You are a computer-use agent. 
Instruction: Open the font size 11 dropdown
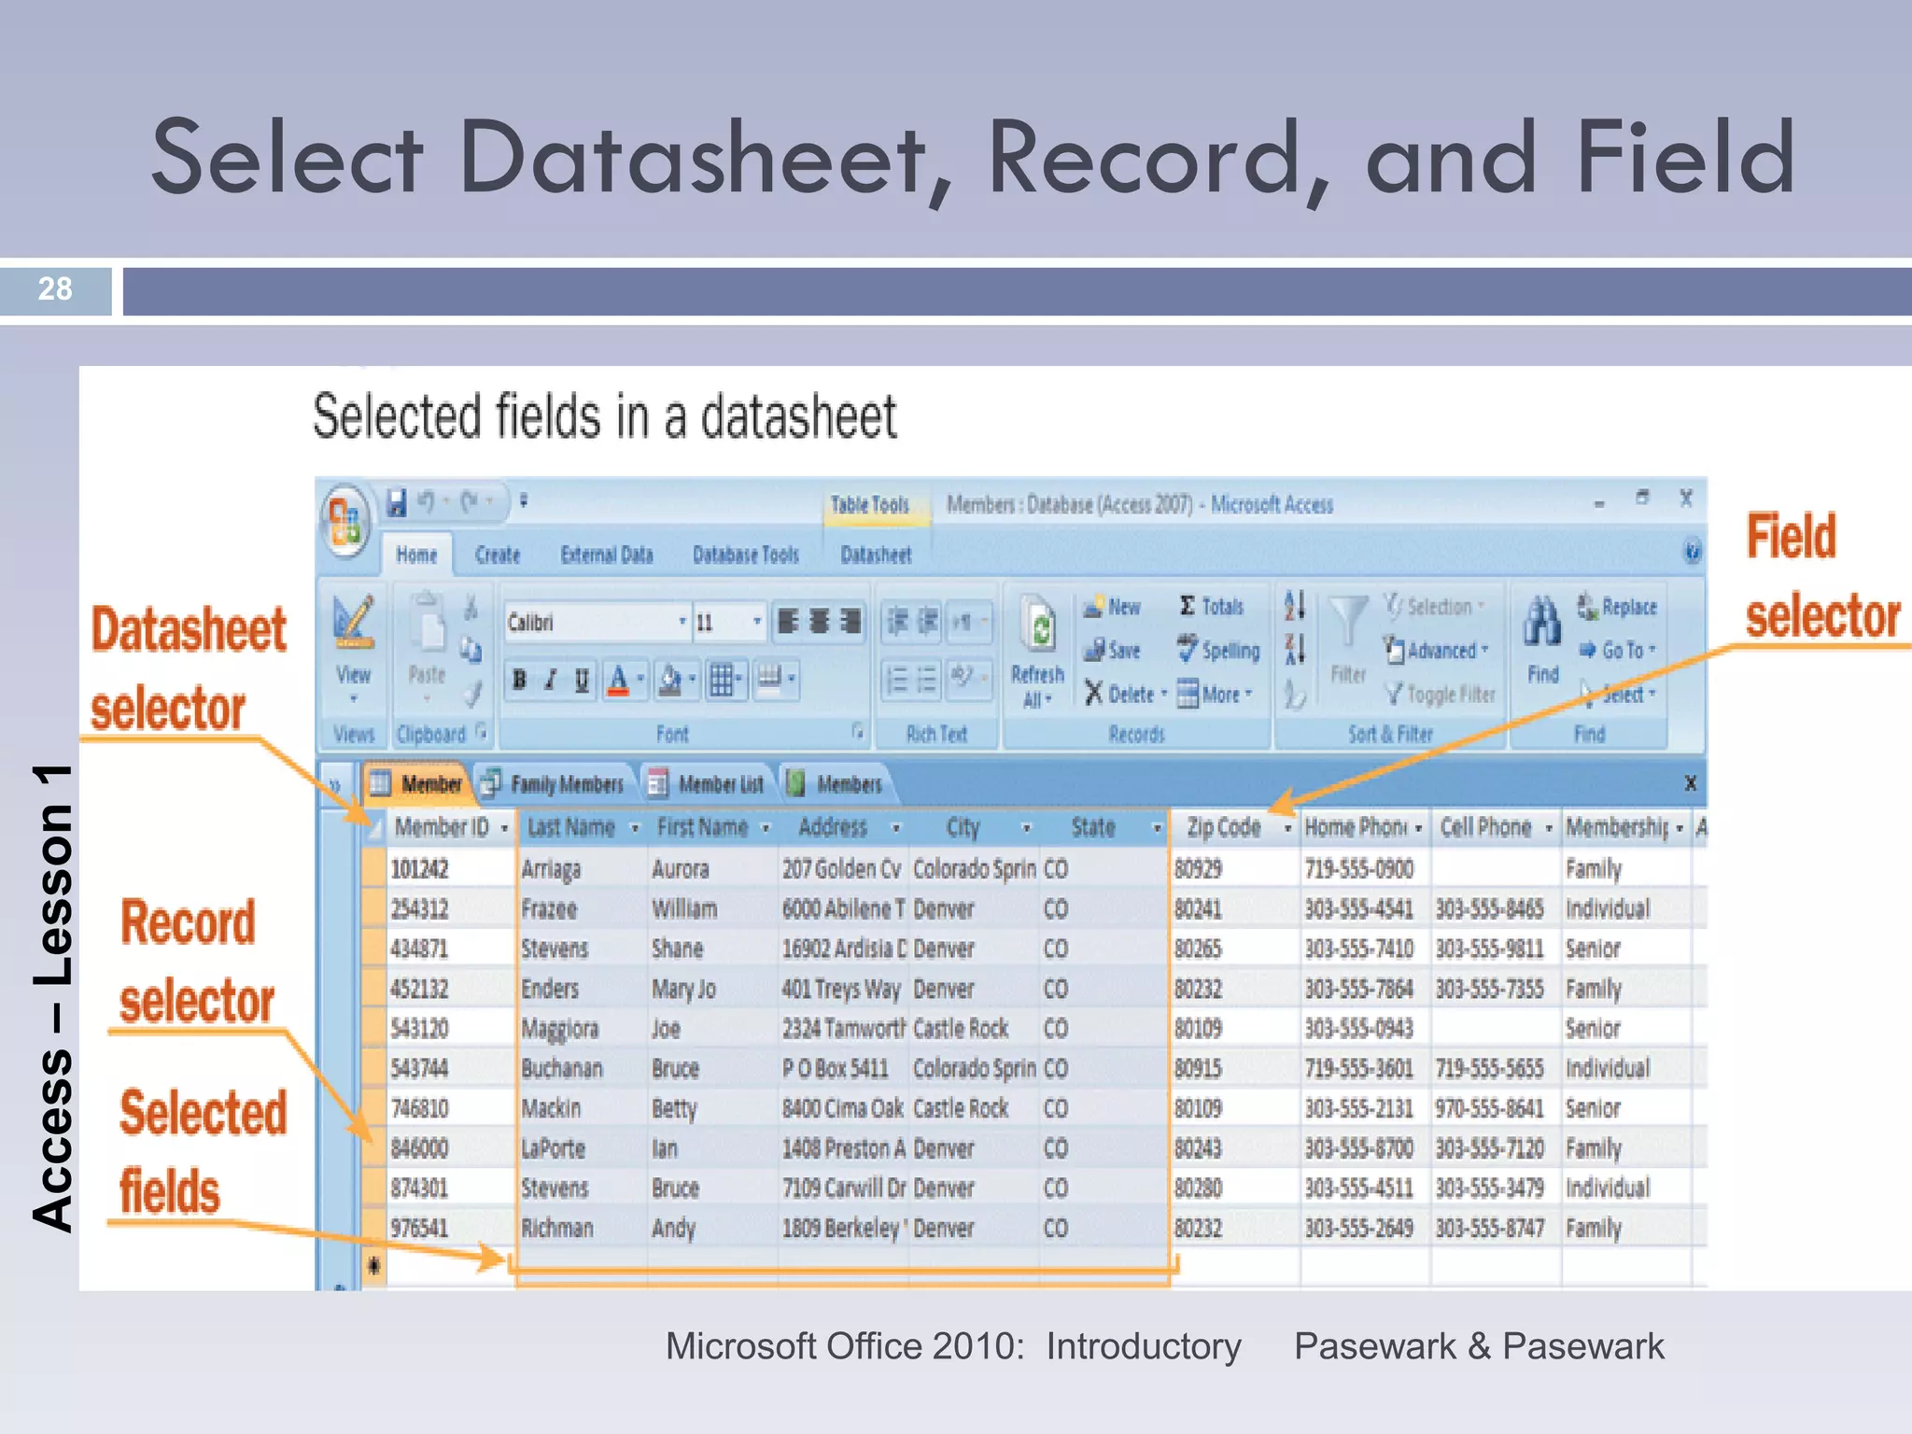(x=756, y=622)
